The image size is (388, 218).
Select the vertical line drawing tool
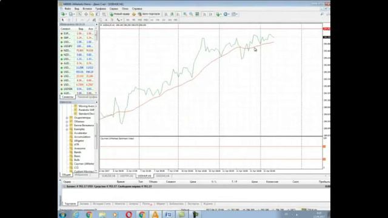76,20
